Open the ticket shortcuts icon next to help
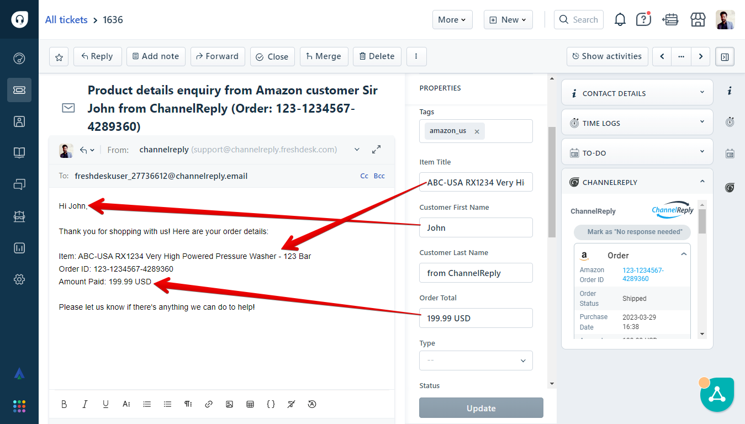Image resolution: width=745 pixels, height=424 pixels. [670, 20]
